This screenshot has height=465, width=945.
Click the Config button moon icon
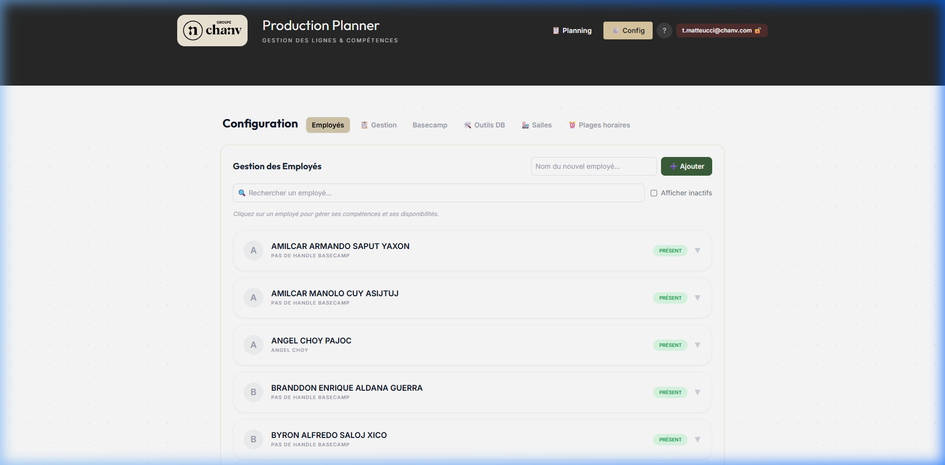coord(615,31)
